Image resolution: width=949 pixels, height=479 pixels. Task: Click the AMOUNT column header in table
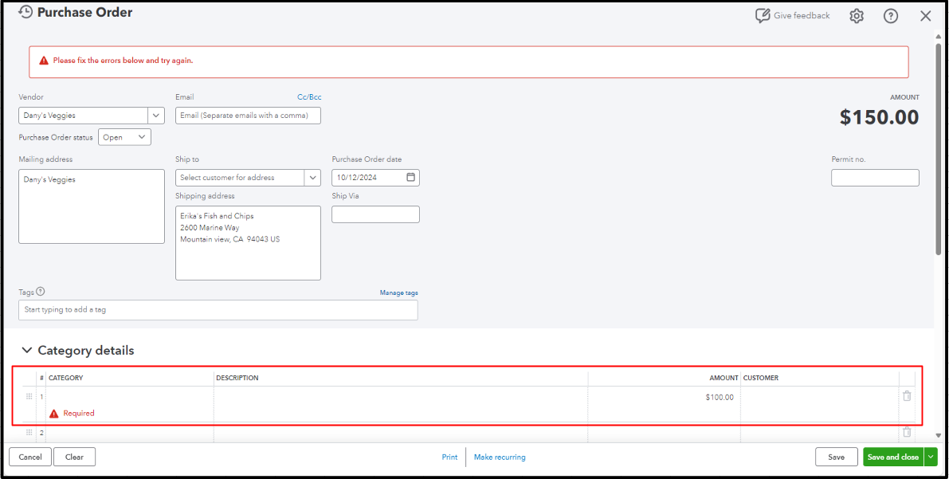click(724, 378)
